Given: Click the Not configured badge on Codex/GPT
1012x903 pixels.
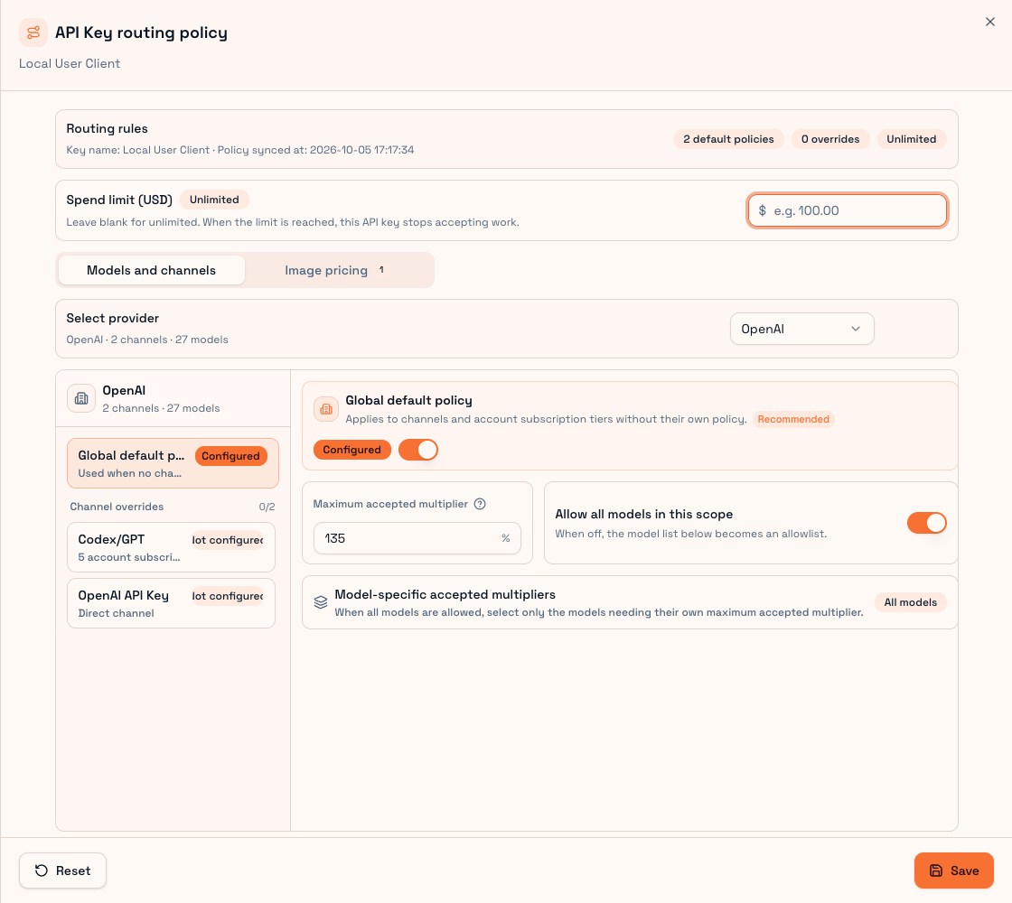Looking at the screenshot, I should click(228, 540).
